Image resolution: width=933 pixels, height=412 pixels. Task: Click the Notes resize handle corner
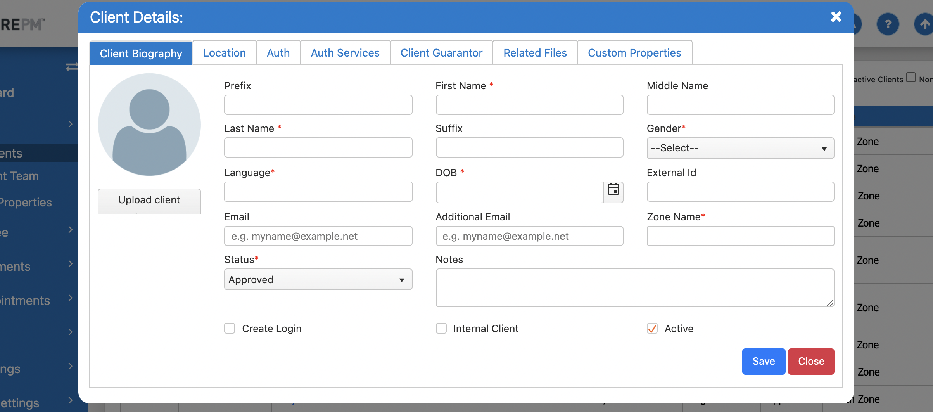(x=830, y=303)
